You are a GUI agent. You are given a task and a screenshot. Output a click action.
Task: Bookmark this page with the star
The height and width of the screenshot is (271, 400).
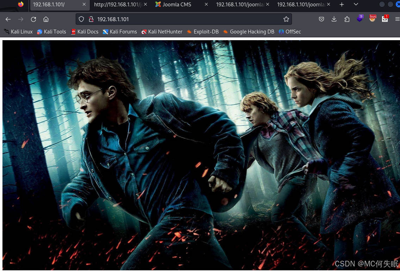coord(286,19)
